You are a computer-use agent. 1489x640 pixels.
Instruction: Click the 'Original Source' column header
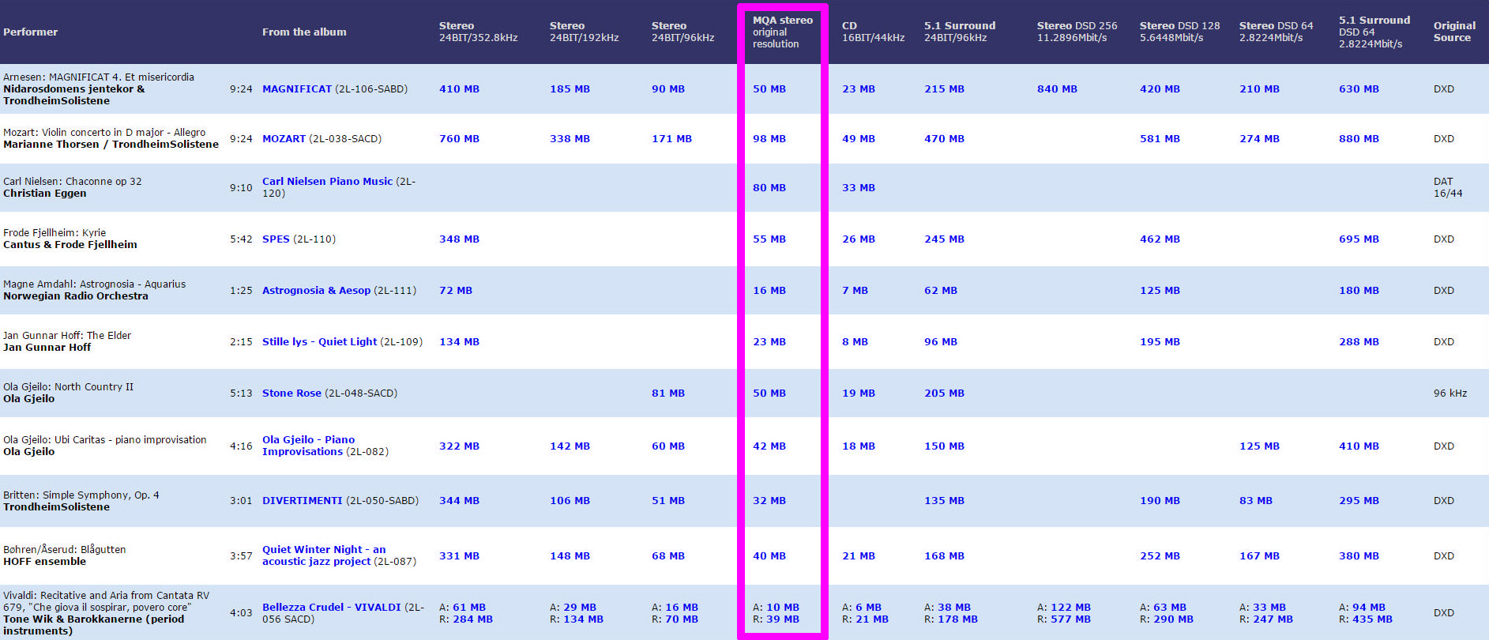(1454, 32)
